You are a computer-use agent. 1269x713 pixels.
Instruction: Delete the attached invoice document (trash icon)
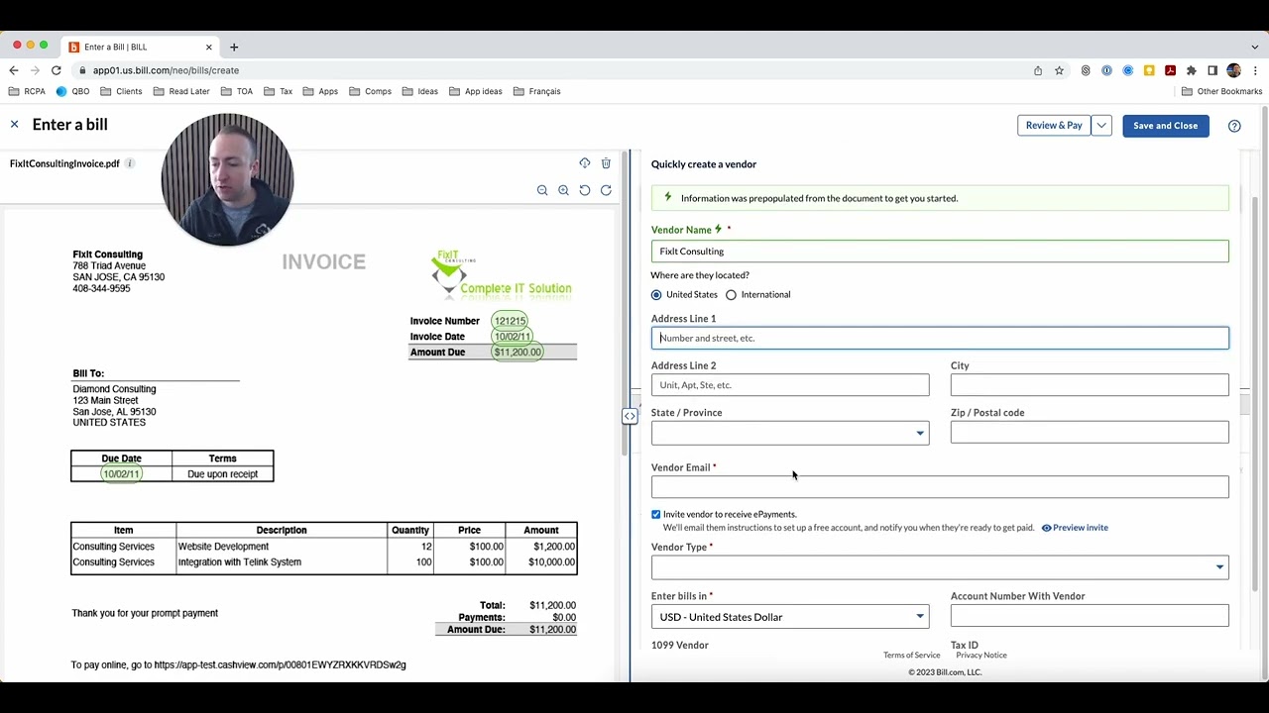606,163
